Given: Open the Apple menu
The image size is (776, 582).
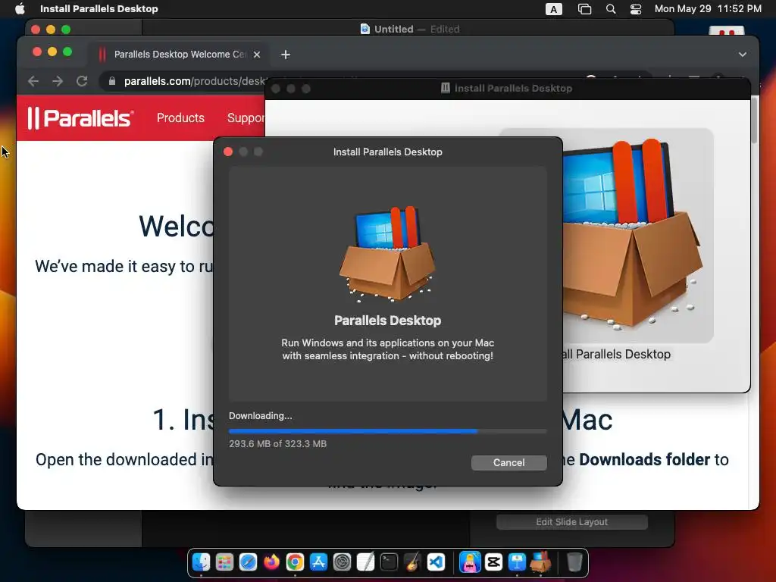Looking at the screenshot, I should (20, 9).
